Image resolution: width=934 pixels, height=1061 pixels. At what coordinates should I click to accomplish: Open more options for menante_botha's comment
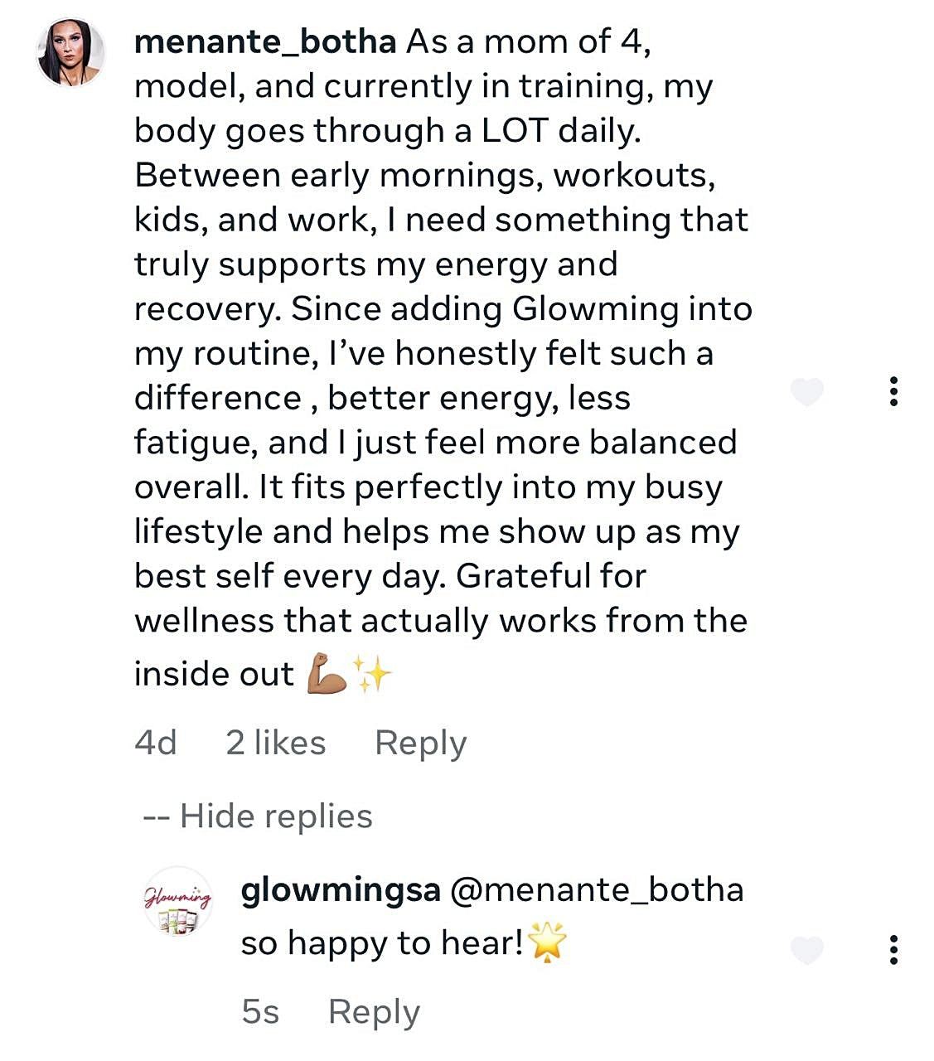(x=893, y=391)
